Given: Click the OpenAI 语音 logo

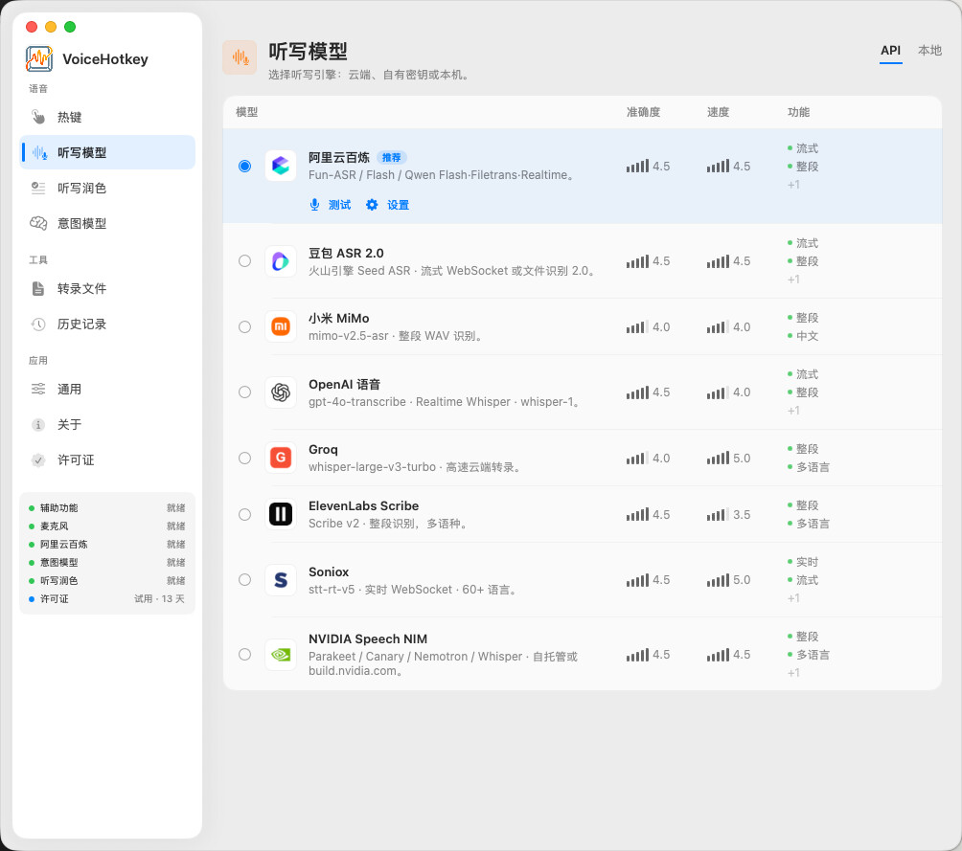Looking at the screenshot, I should pos(281,392).
